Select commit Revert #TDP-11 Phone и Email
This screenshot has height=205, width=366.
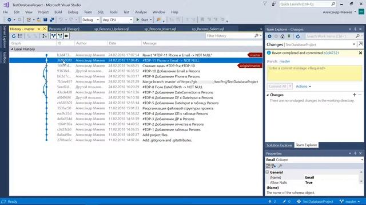(136, 55)
